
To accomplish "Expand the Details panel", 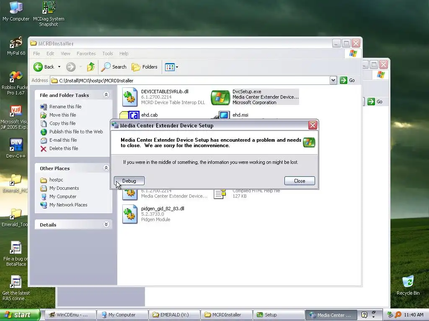I will [x=106, y=224].
